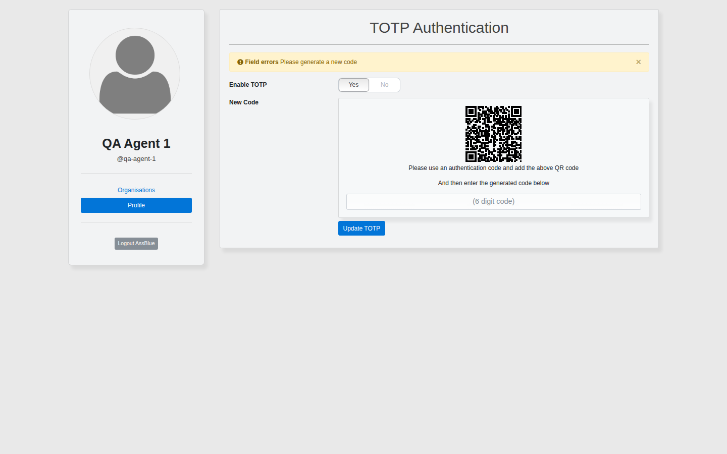The height and width of the screenshot is (454, 727).
Task: Dismiss the field errors alert
Action: 638,62
